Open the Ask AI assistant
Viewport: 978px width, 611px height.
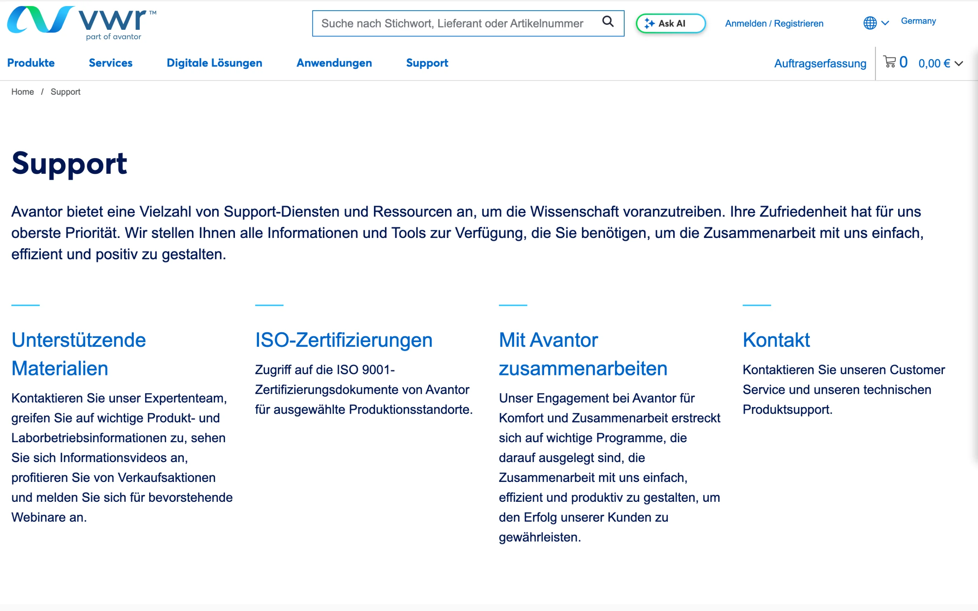tap(670, 23)
